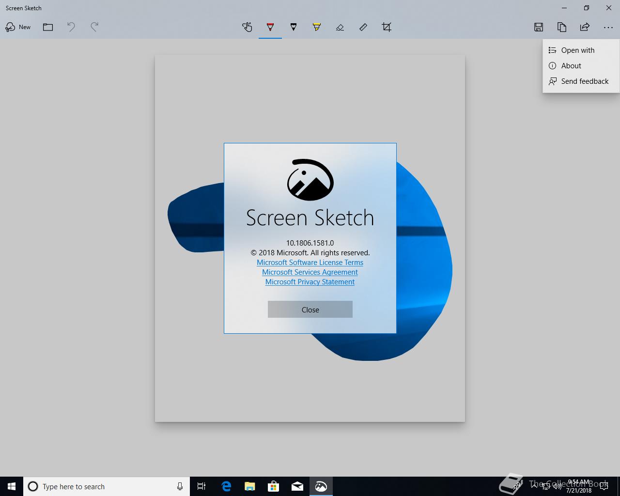
Task: Toggle Touch Writing tool
Action: point(247,27)
